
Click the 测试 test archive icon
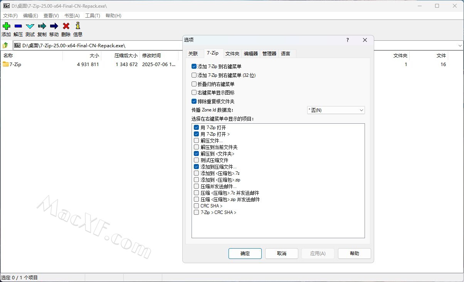[x=30, y=26]
